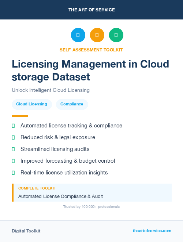Click THE ART OF SERVICE header text

point(91,10)
